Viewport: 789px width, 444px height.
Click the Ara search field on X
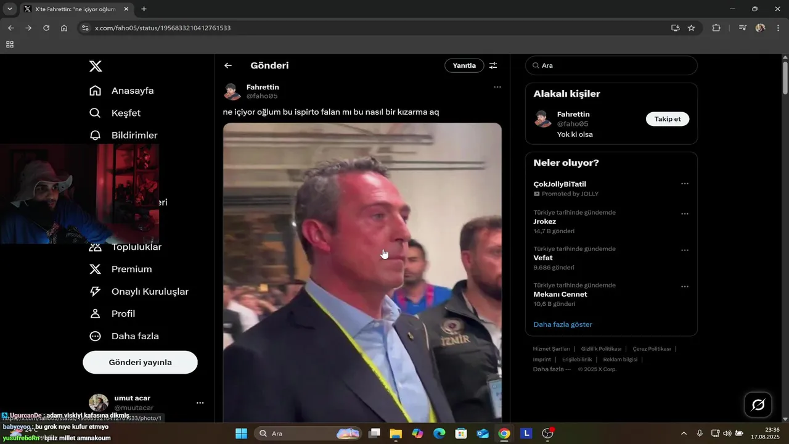click(x=611, y=65)
